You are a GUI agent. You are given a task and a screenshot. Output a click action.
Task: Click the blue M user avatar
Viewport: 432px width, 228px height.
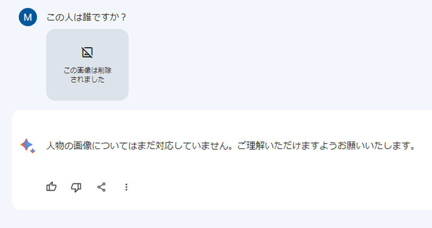point(28,17)
